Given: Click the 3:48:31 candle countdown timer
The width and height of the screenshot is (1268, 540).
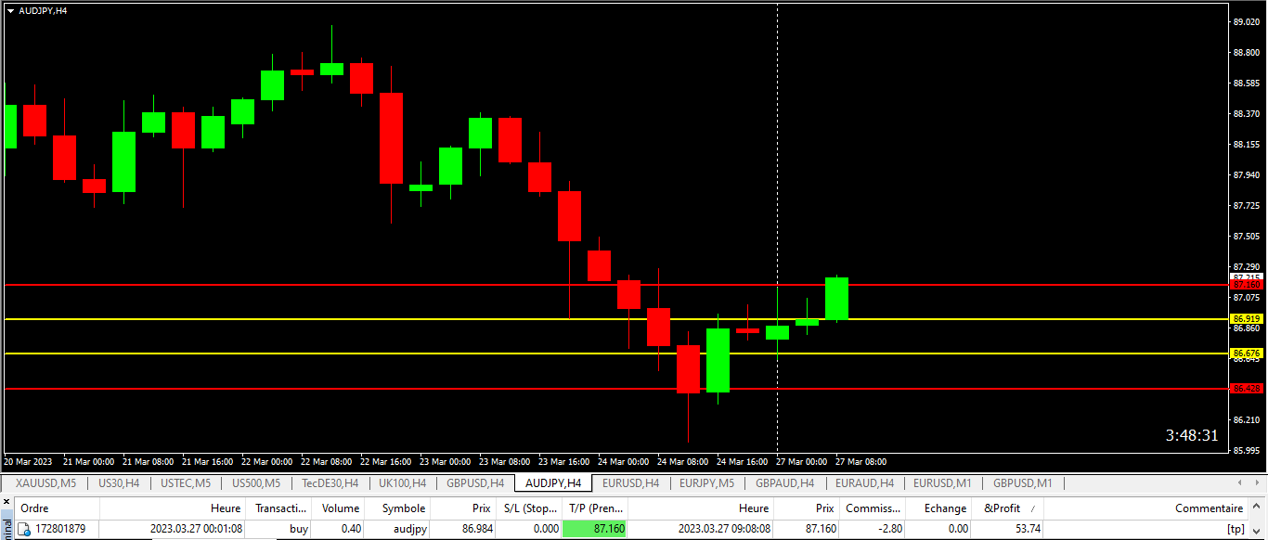Looking at the screenshot, I should (1192, 435).
